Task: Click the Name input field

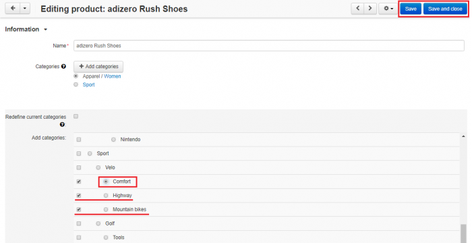Action: pyautogui.click(x=269, y=45)
